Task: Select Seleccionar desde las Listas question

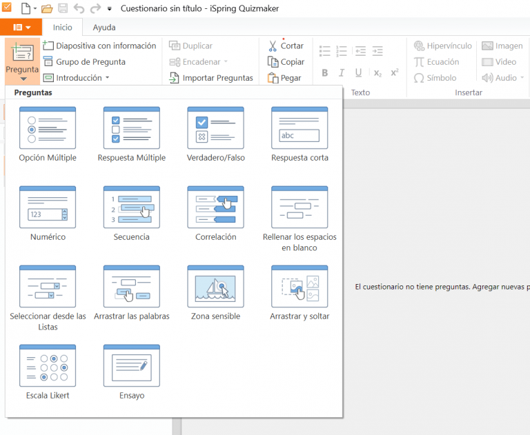Action: (48, 298)
